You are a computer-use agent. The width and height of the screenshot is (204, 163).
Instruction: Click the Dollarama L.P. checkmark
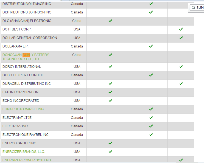(151, 46)
